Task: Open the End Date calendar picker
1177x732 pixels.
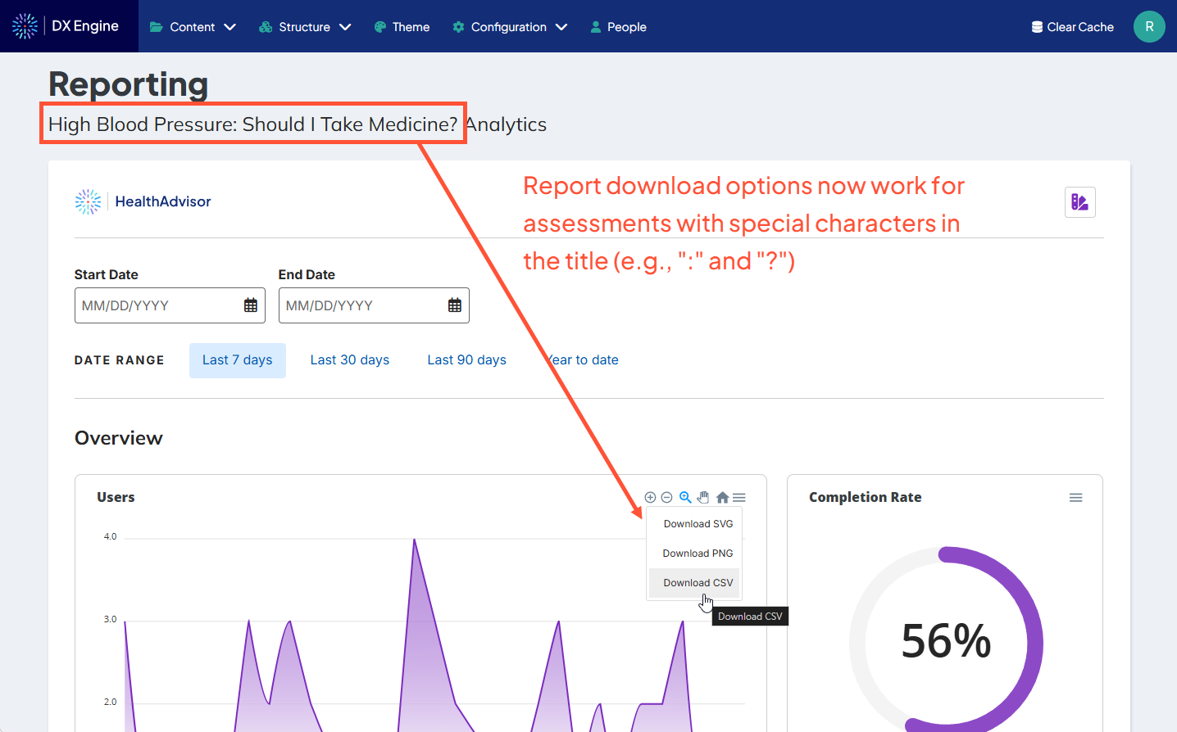Action: click(x=455, y=305)
